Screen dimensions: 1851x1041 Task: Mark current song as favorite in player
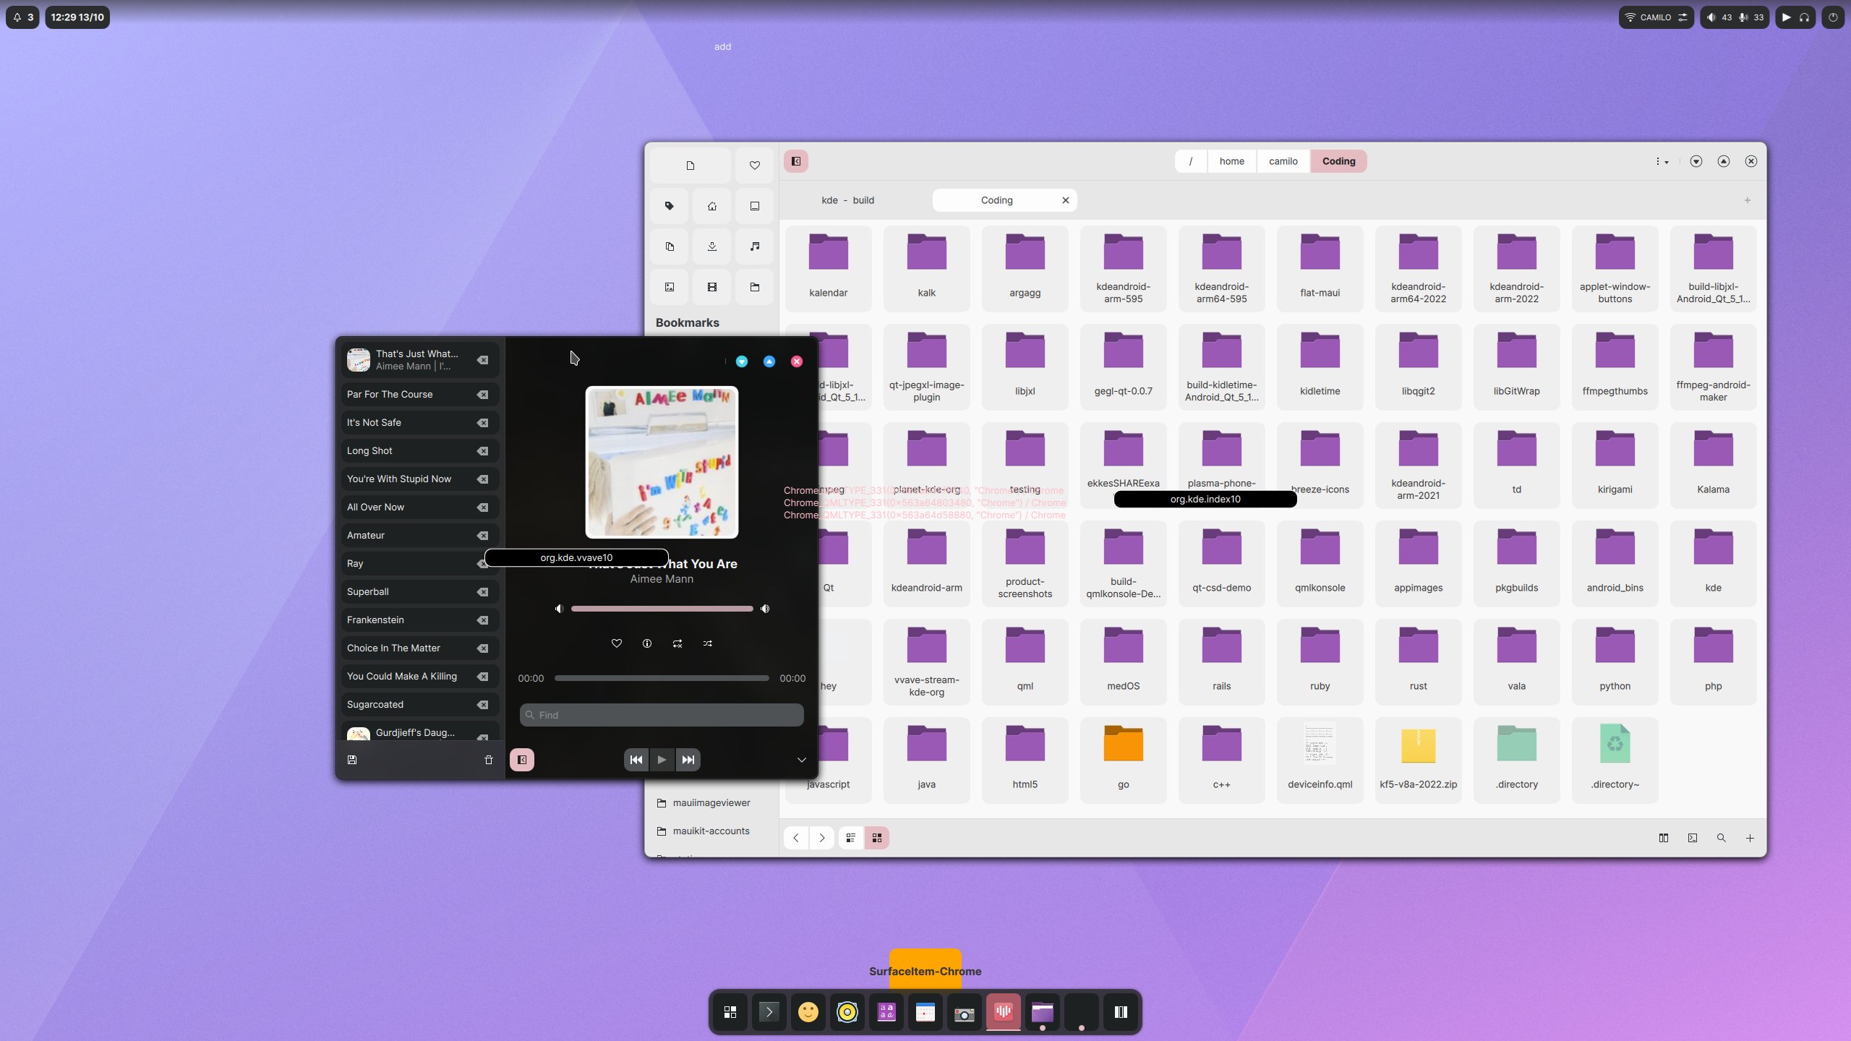[617, 643]
